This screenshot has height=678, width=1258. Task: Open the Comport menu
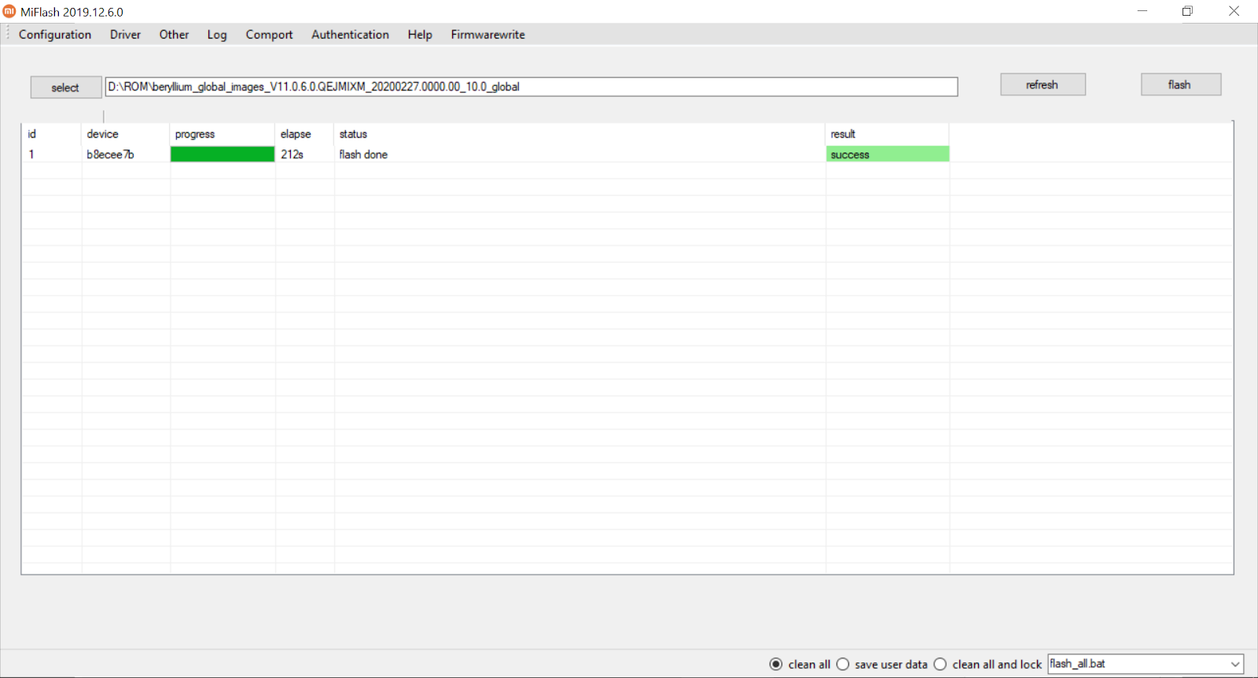pos(269,35)
